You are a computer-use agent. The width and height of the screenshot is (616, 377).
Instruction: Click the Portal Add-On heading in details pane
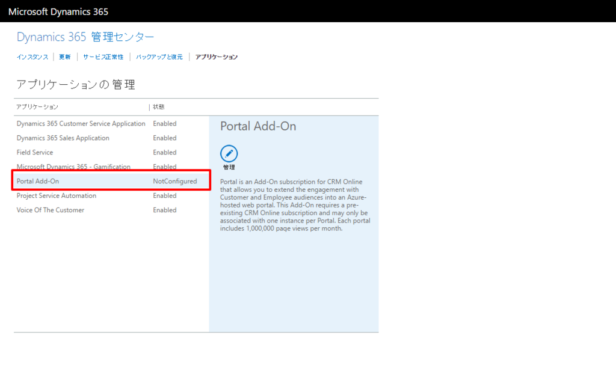[258, 126]
